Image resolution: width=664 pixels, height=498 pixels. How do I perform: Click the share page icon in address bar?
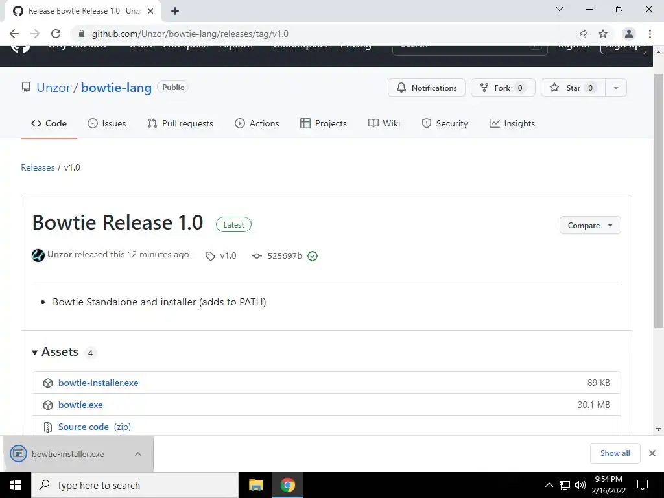(582, 34)
